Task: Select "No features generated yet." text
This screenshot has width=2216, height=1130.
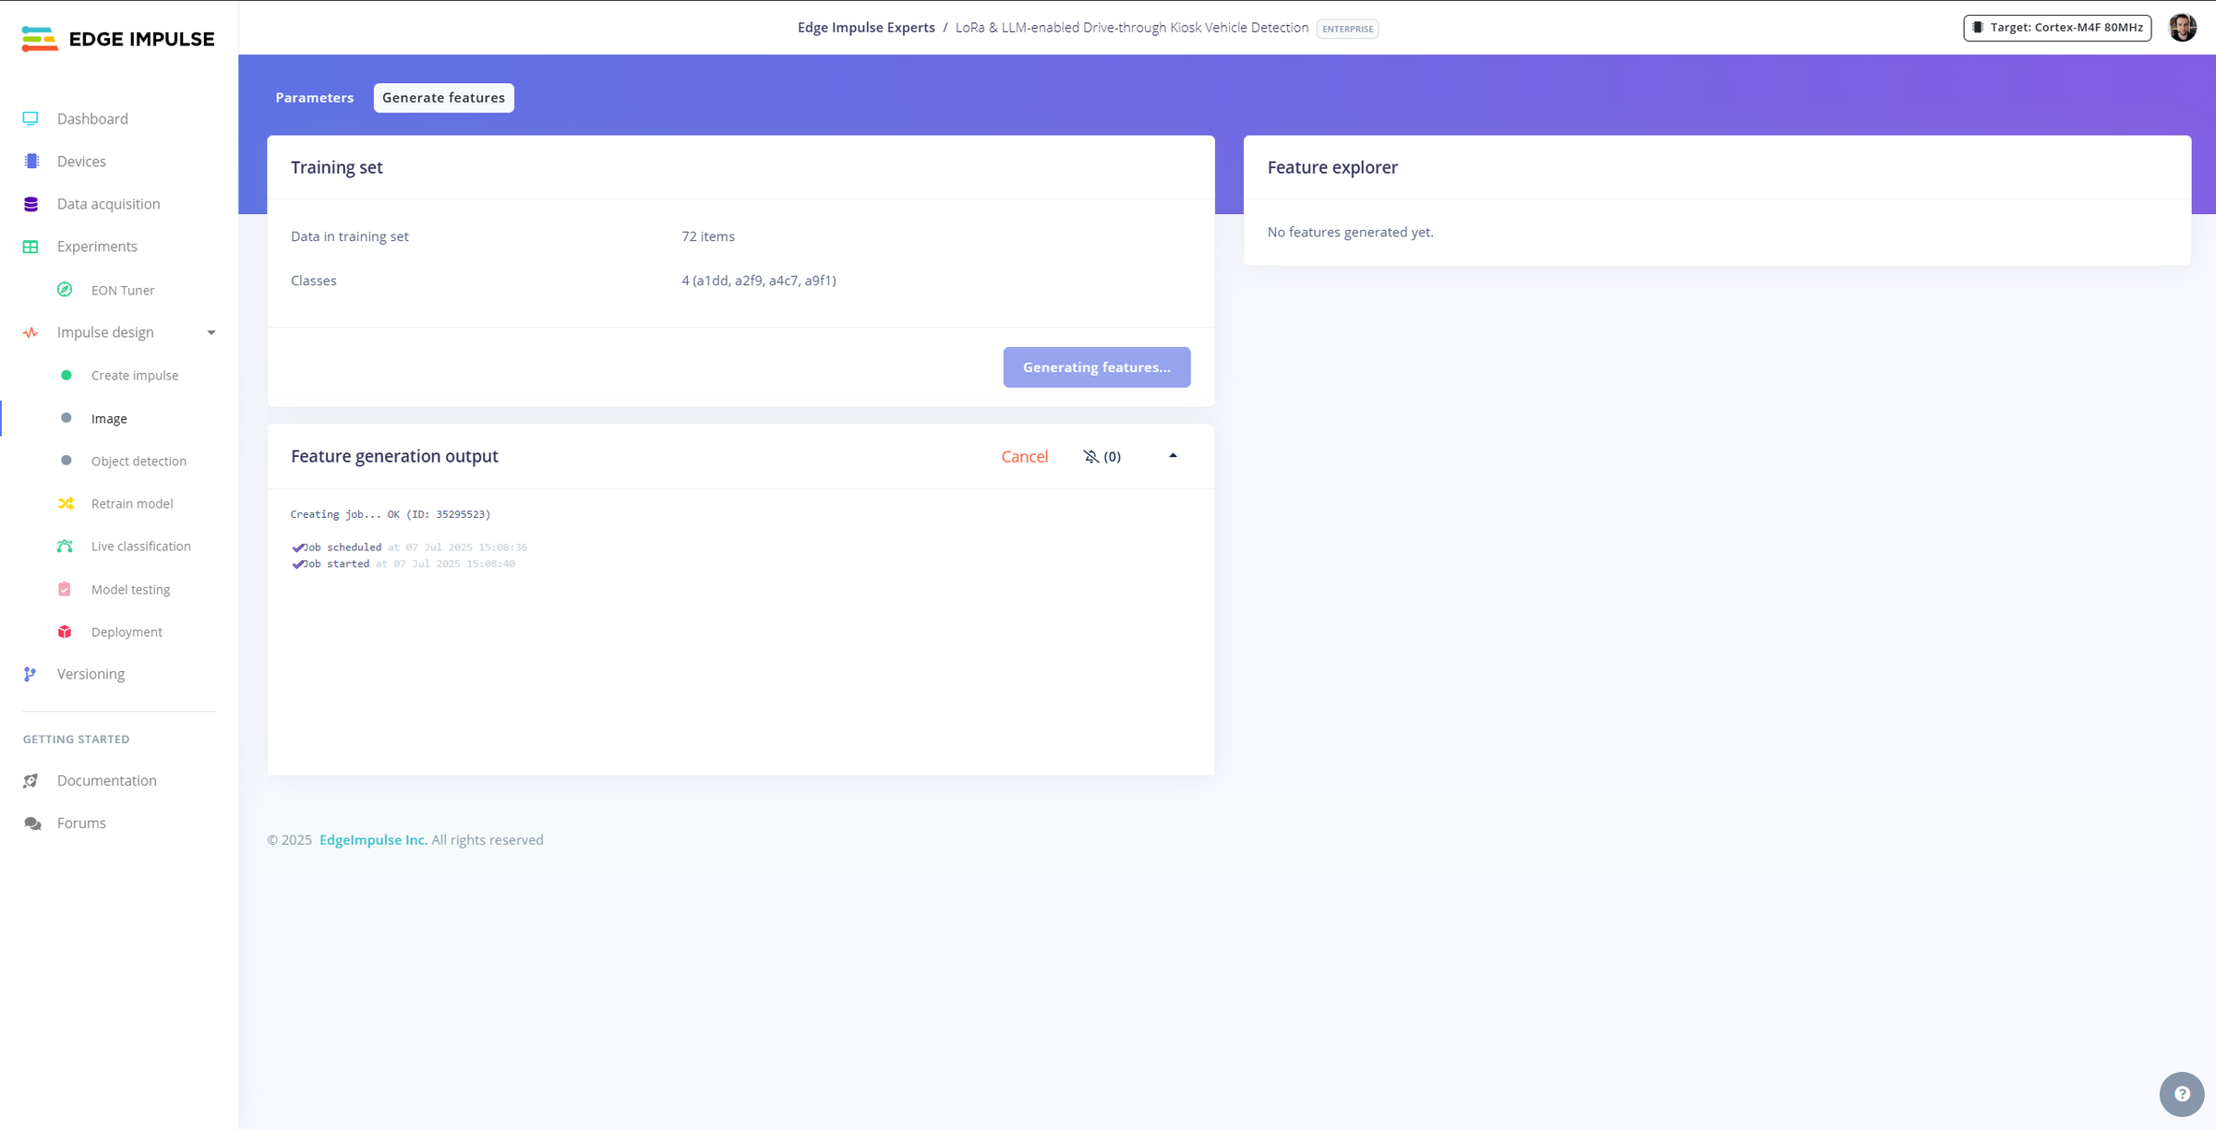Action: (x=1350, y=232)
